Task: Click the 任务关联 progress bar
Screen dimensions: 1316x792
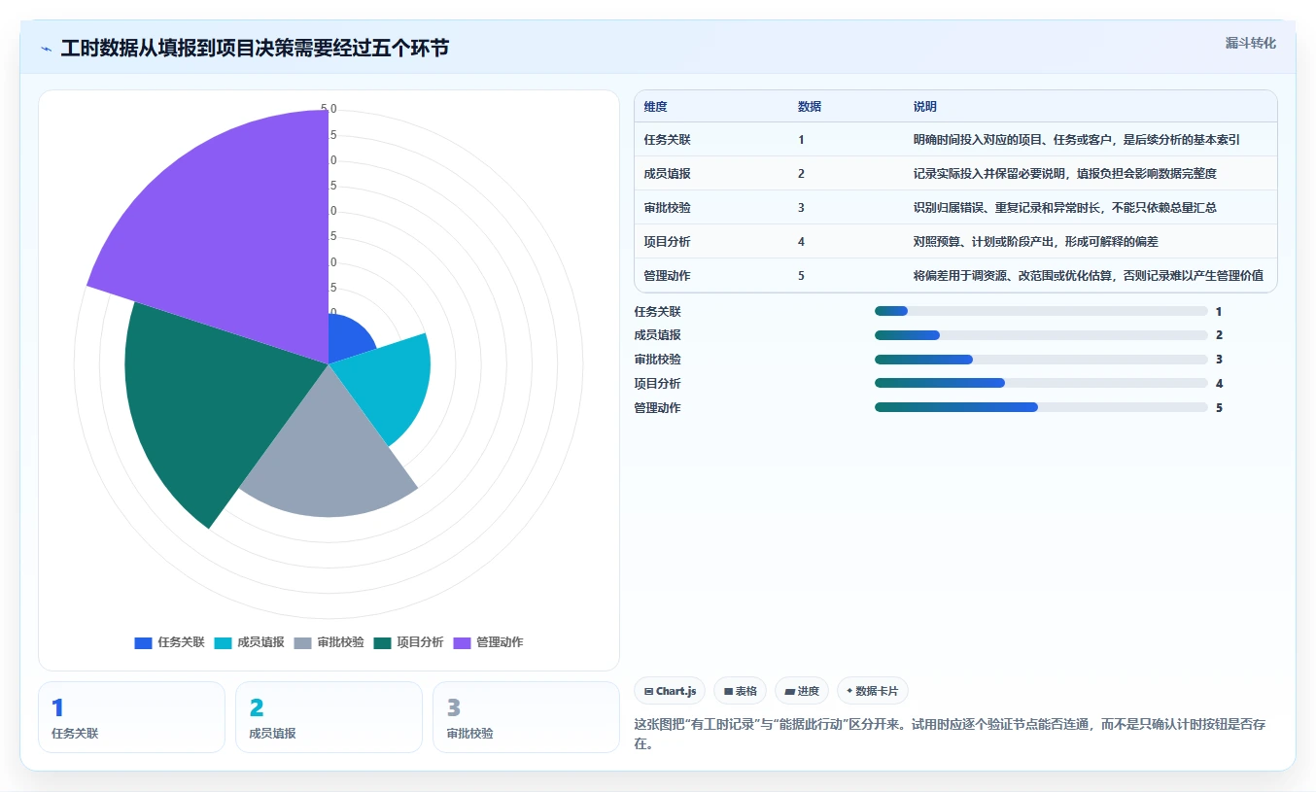Action: tap(1041, 311)
